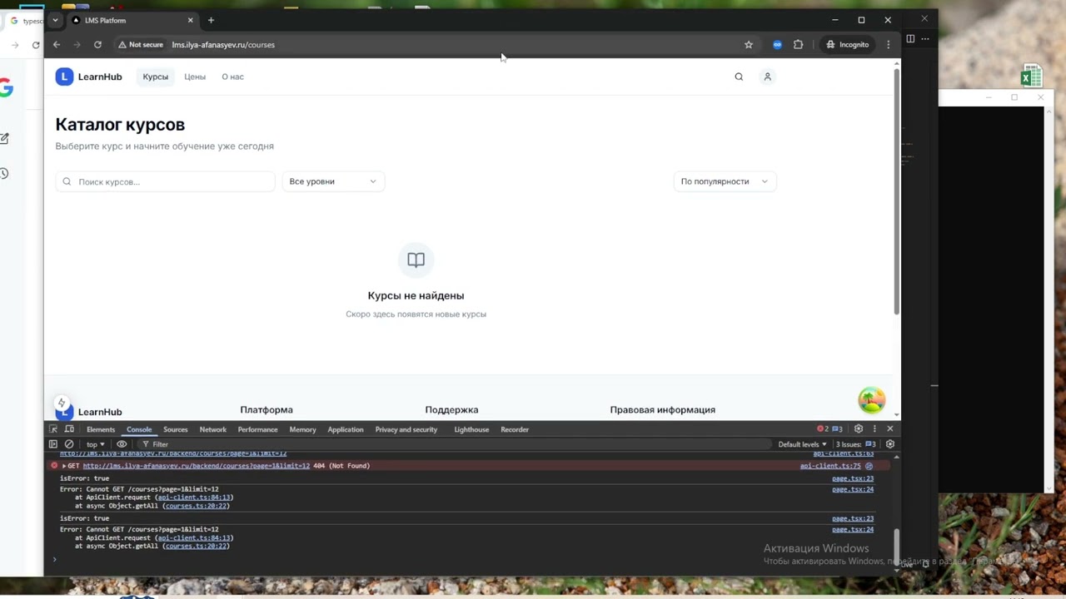
Task: Open DevTools customize three-dot menu
Action: (874, 429)
